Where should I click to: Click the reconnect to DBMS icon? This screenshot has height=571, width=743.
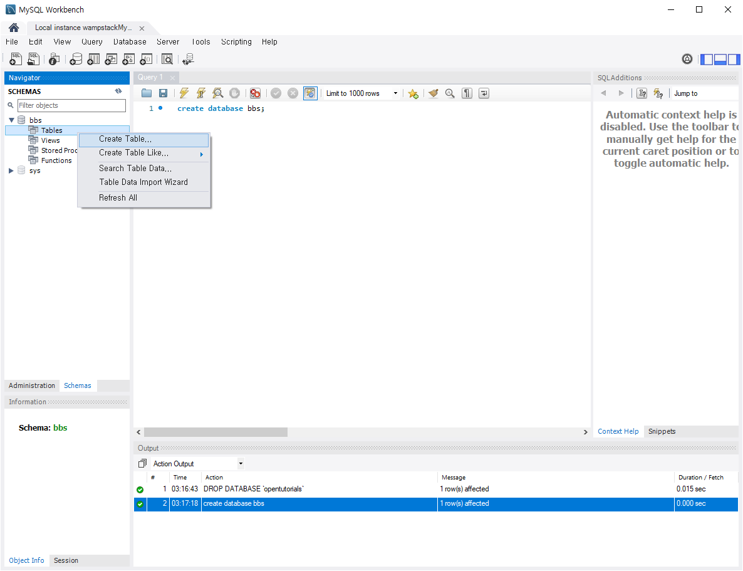pos(188,59)
